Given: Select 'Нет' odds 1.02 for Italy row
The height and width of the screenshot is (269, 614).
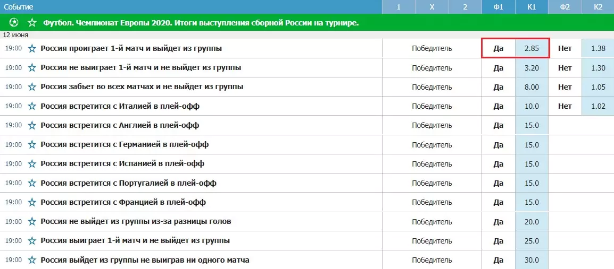Looking at the screenshot, I should (598, 106).
